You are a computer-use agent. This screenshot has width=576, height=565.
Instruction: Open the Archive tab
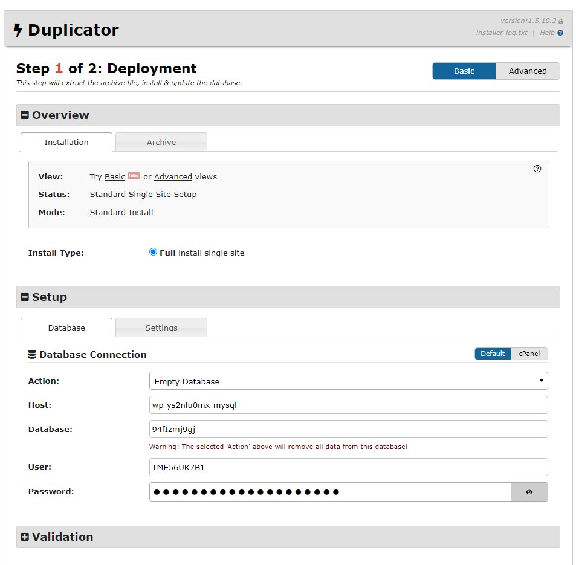point(161,142)
